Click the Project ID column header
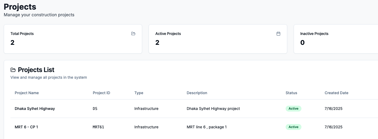Viewport: 378px width, 139px height. click(101, 93)
